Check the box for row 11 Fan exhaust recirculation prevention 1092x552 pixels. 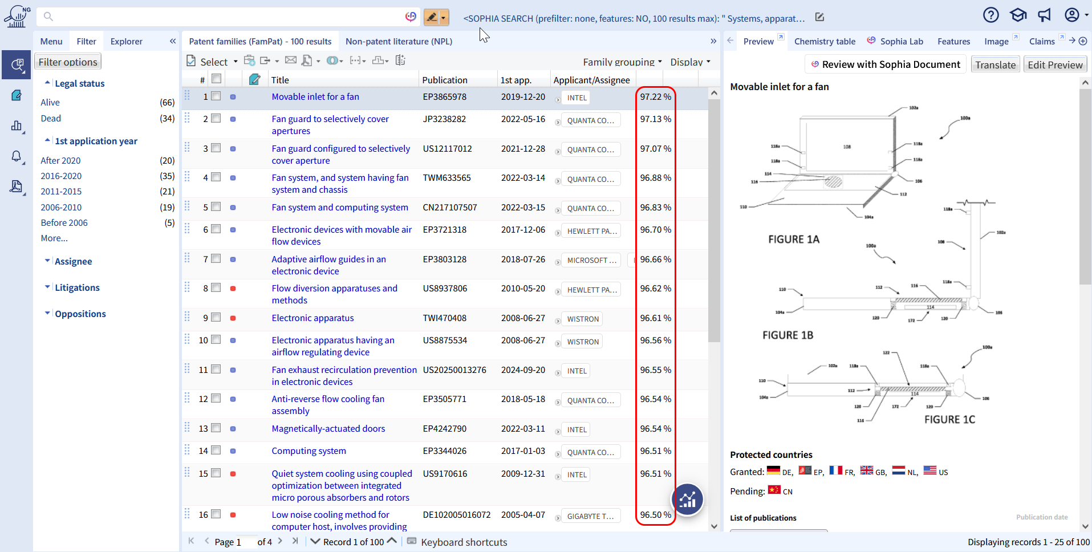coord(216,369)
